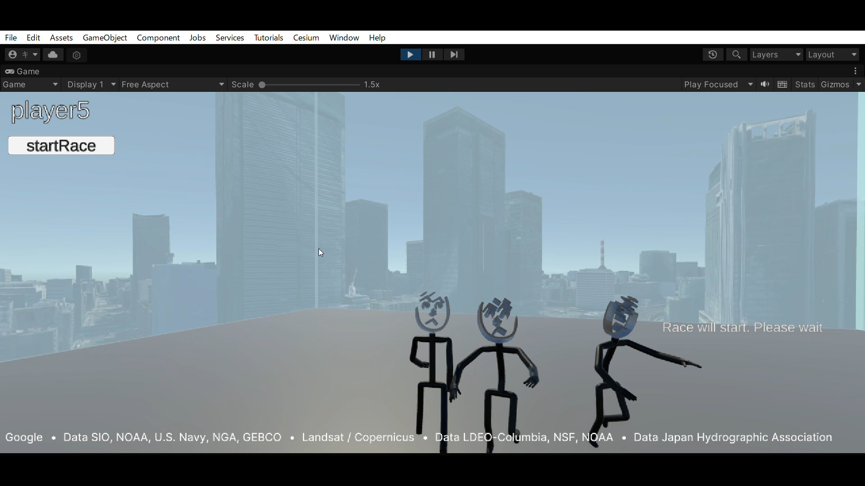Image resolution: width=865 pixels, height=486 pixels.
Task: Click the cloud services icon
Action: (53, 55)
